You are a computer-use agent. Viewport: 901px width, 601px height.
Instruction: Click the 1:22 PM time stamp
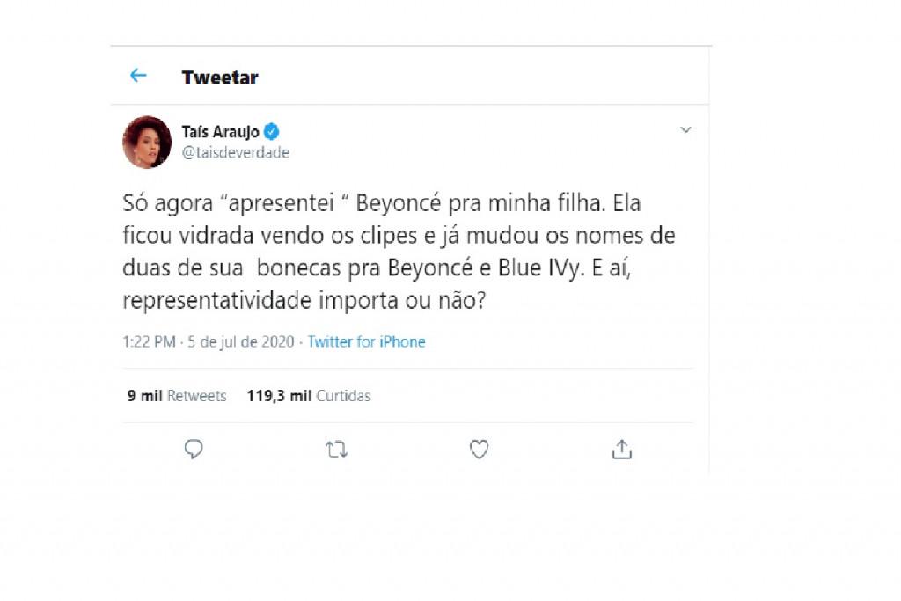[x=149, y=341]
